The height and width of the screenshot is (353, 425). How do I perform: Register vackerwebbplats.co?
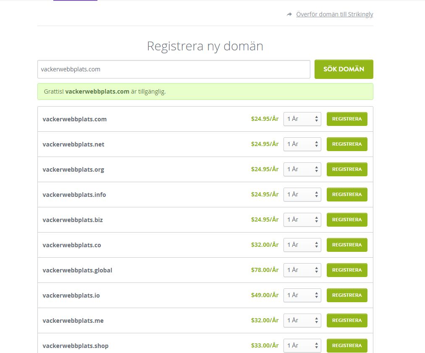point(347,245)
